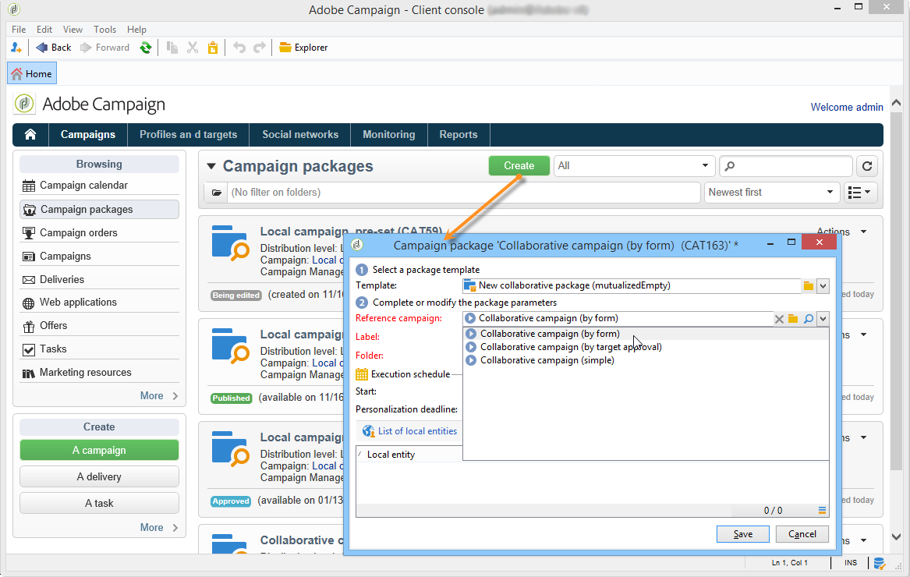Open the Template field dropdown arrow
910x577 pixels.
point(823,286)
